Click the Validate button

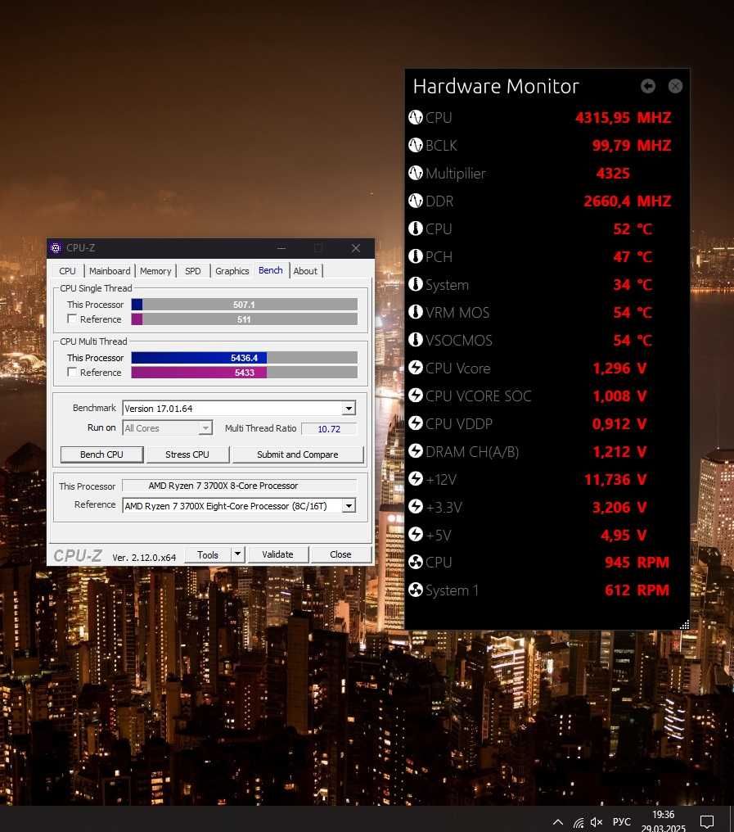click(277, 554)
